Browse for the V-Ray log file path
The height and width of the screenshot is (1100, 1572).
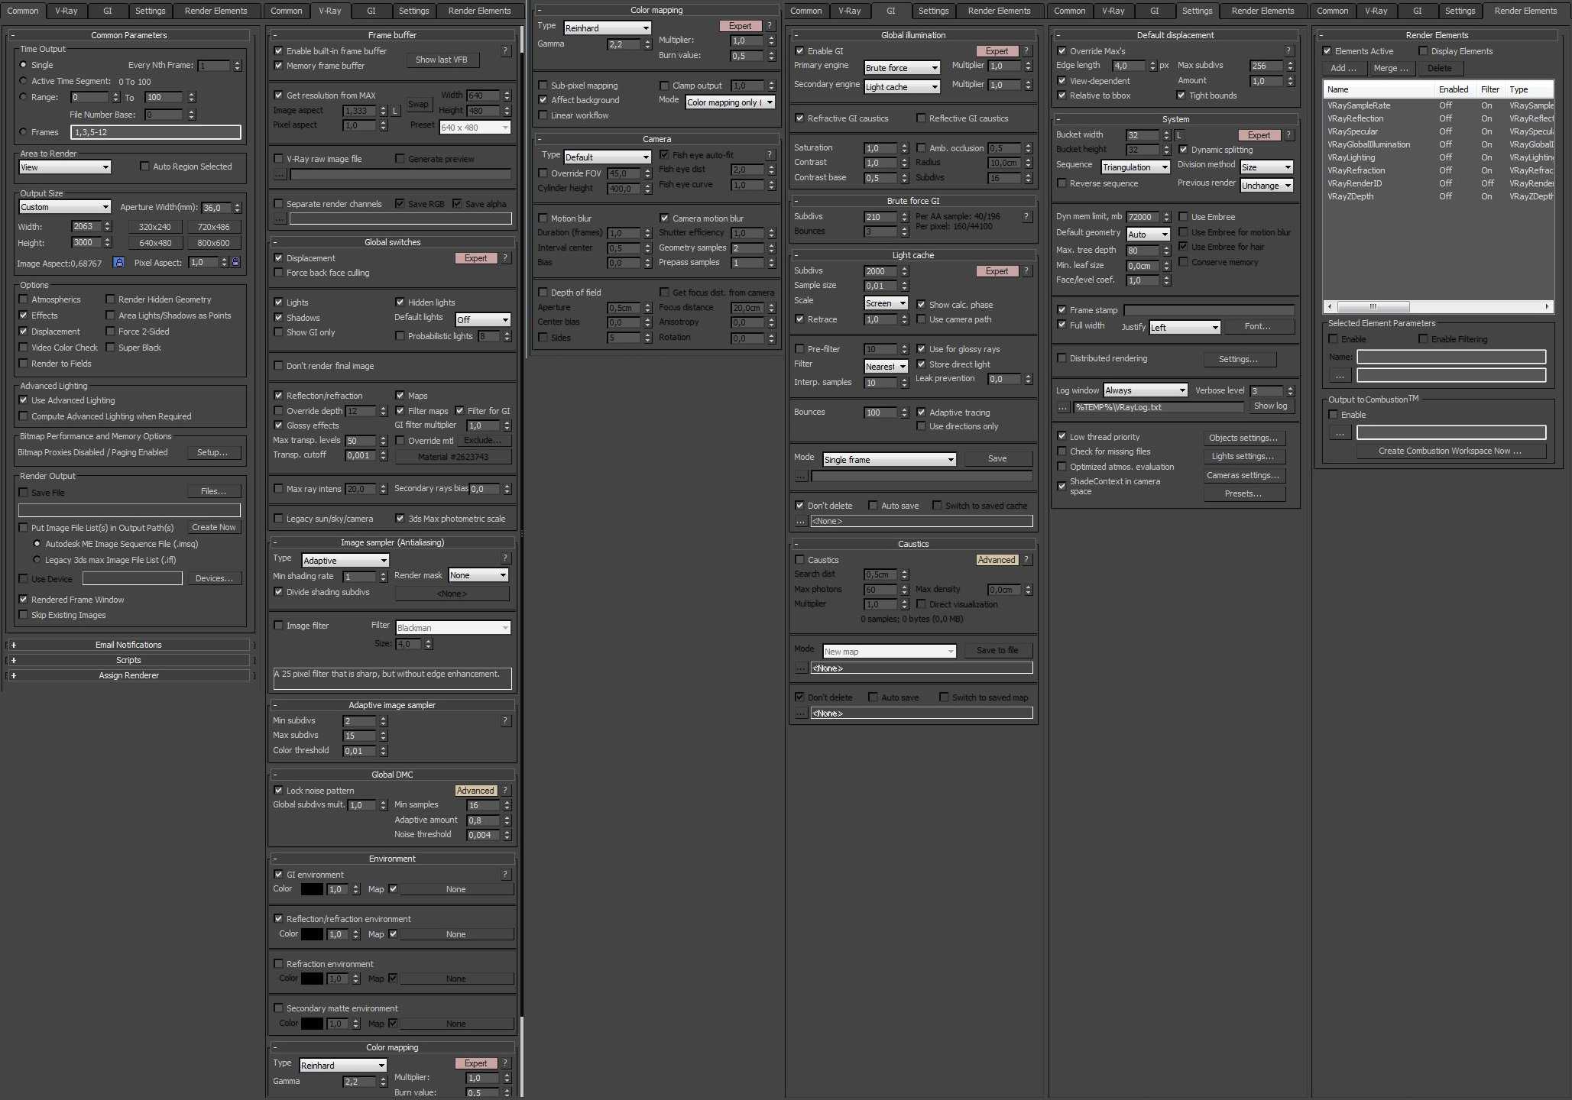(1062, 407)
